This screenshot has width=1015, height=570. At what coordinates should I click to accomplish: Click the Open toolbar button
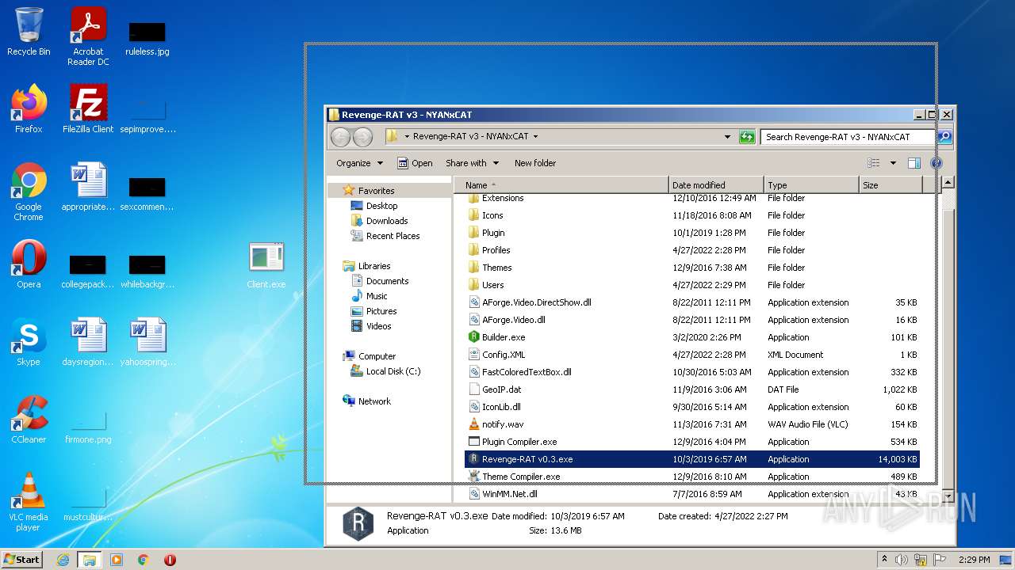point(415,163)
